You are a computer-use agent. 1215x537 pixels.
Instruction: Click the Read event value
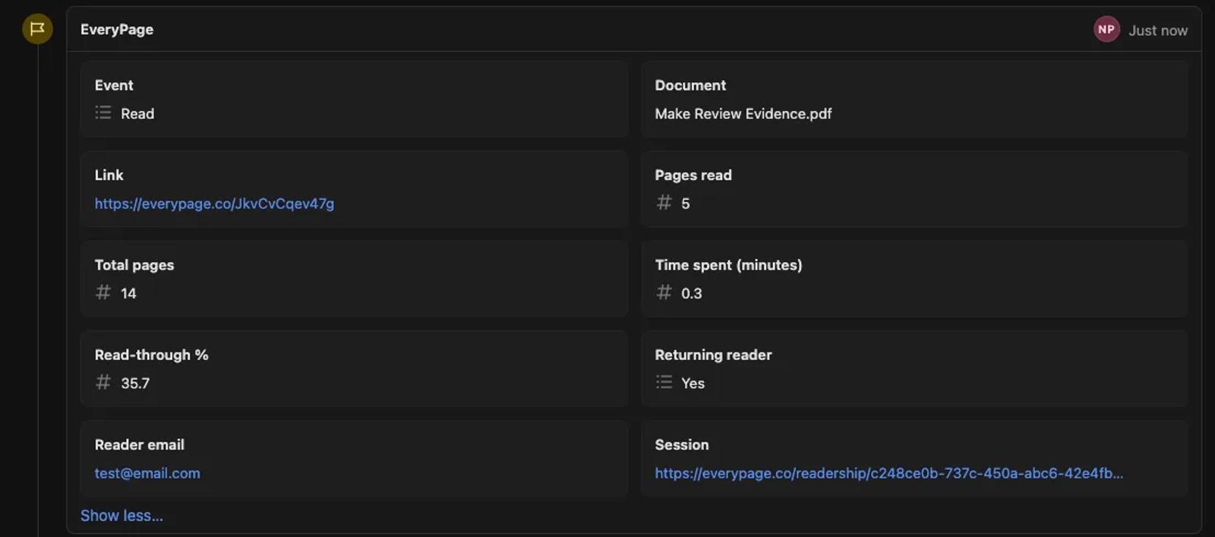pyautogui.click(x=137, y=114)
